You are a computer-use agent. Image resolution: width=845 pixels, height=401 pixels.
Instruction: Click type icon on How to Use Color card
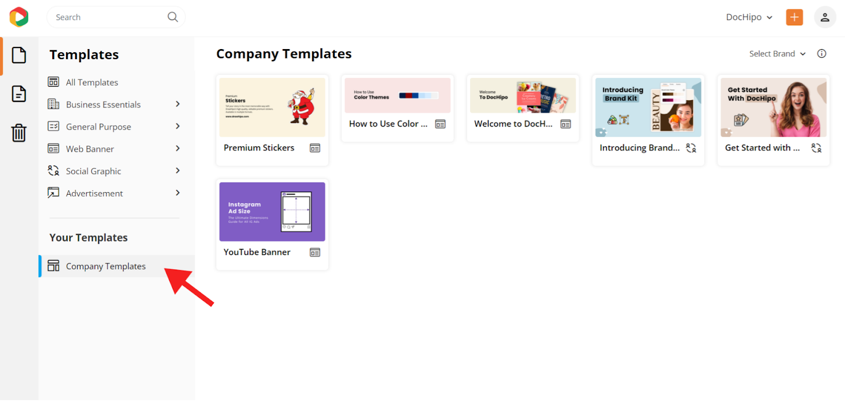[x=440, y=124]
